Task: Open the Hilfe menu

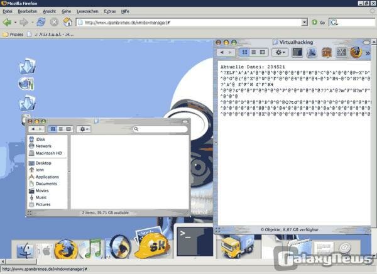Action: coord(125,11)
